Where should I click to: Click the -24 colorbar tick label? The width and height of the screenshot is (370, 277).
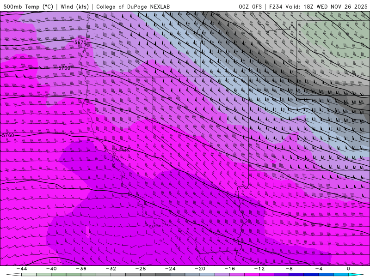[170, 269]
